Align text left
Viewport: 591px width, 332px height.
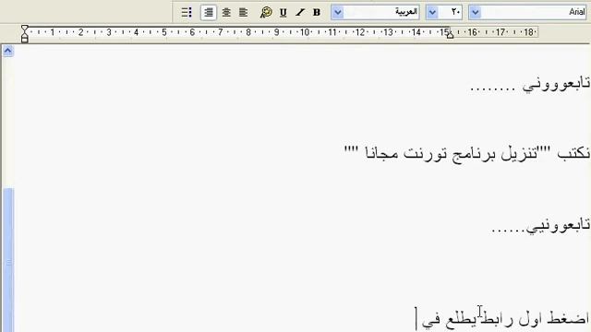click(244, 12)
